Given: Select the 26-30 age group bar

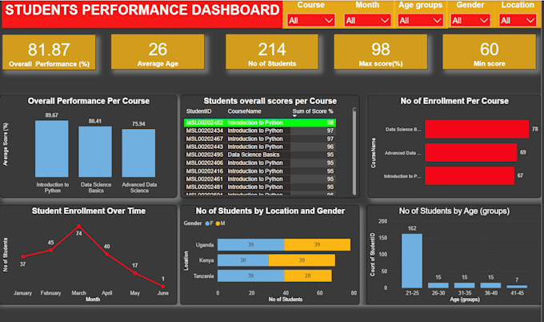Looking at the screenshot, I should point(438,285).
